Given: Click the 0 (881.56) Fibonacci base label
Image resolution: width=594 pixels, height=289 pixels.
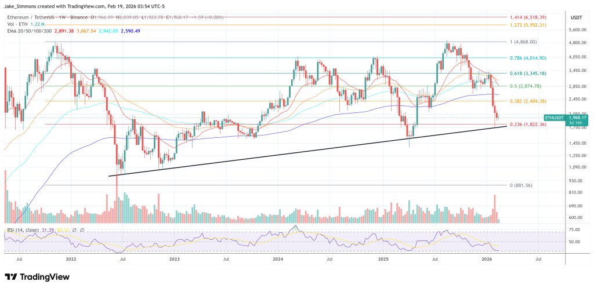Looking at the screenshot, I should coord(522,185).
